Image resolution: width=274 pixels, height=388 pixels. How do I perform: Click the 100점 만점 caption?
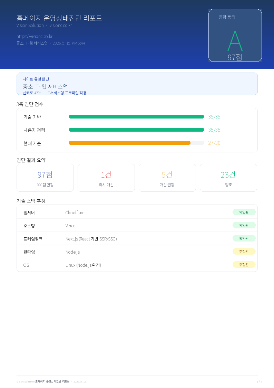pos(45,185)
